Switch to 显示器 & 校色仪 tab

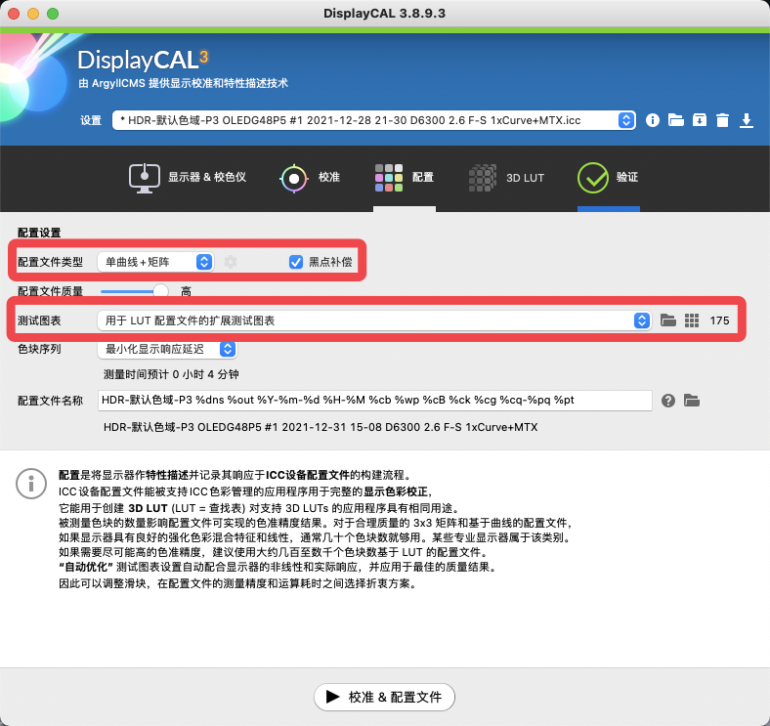click(x=187, y=178)
